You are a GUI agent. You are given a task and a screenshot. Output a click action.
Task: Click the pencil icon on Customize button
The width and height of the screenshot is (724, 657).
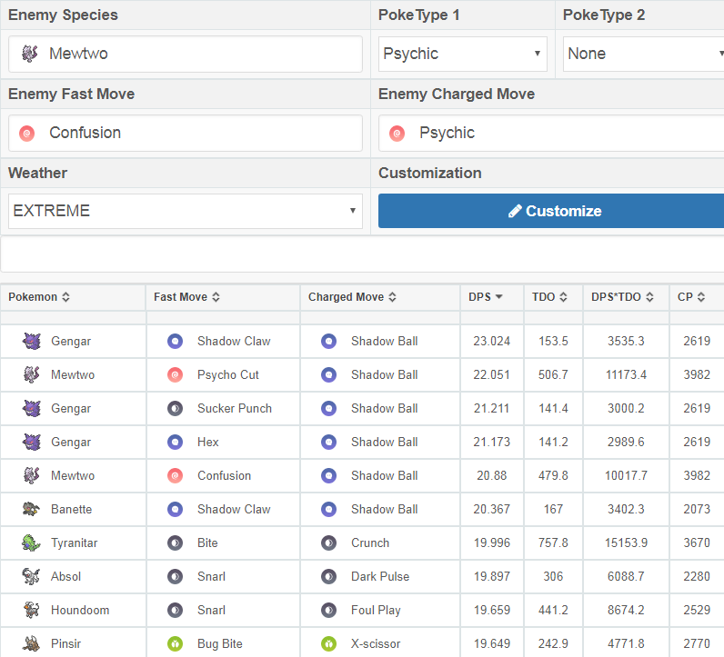tap(515, 211)
